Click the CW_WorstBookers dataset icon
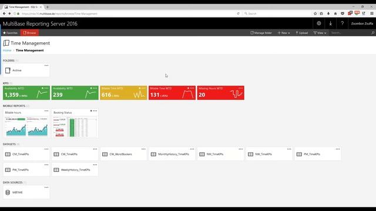Image resolution: width=376 pixels, height=211 pixels. (x=105, y=154)
